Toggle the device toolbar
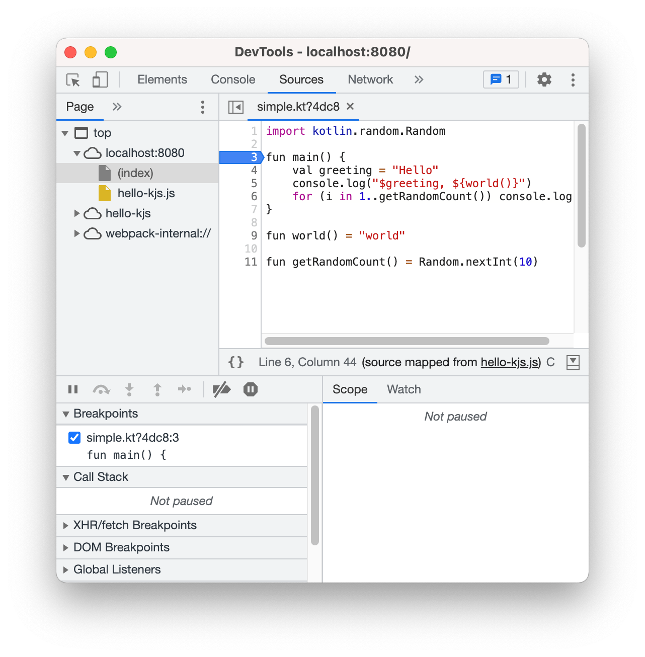 [x=99, y=79]
